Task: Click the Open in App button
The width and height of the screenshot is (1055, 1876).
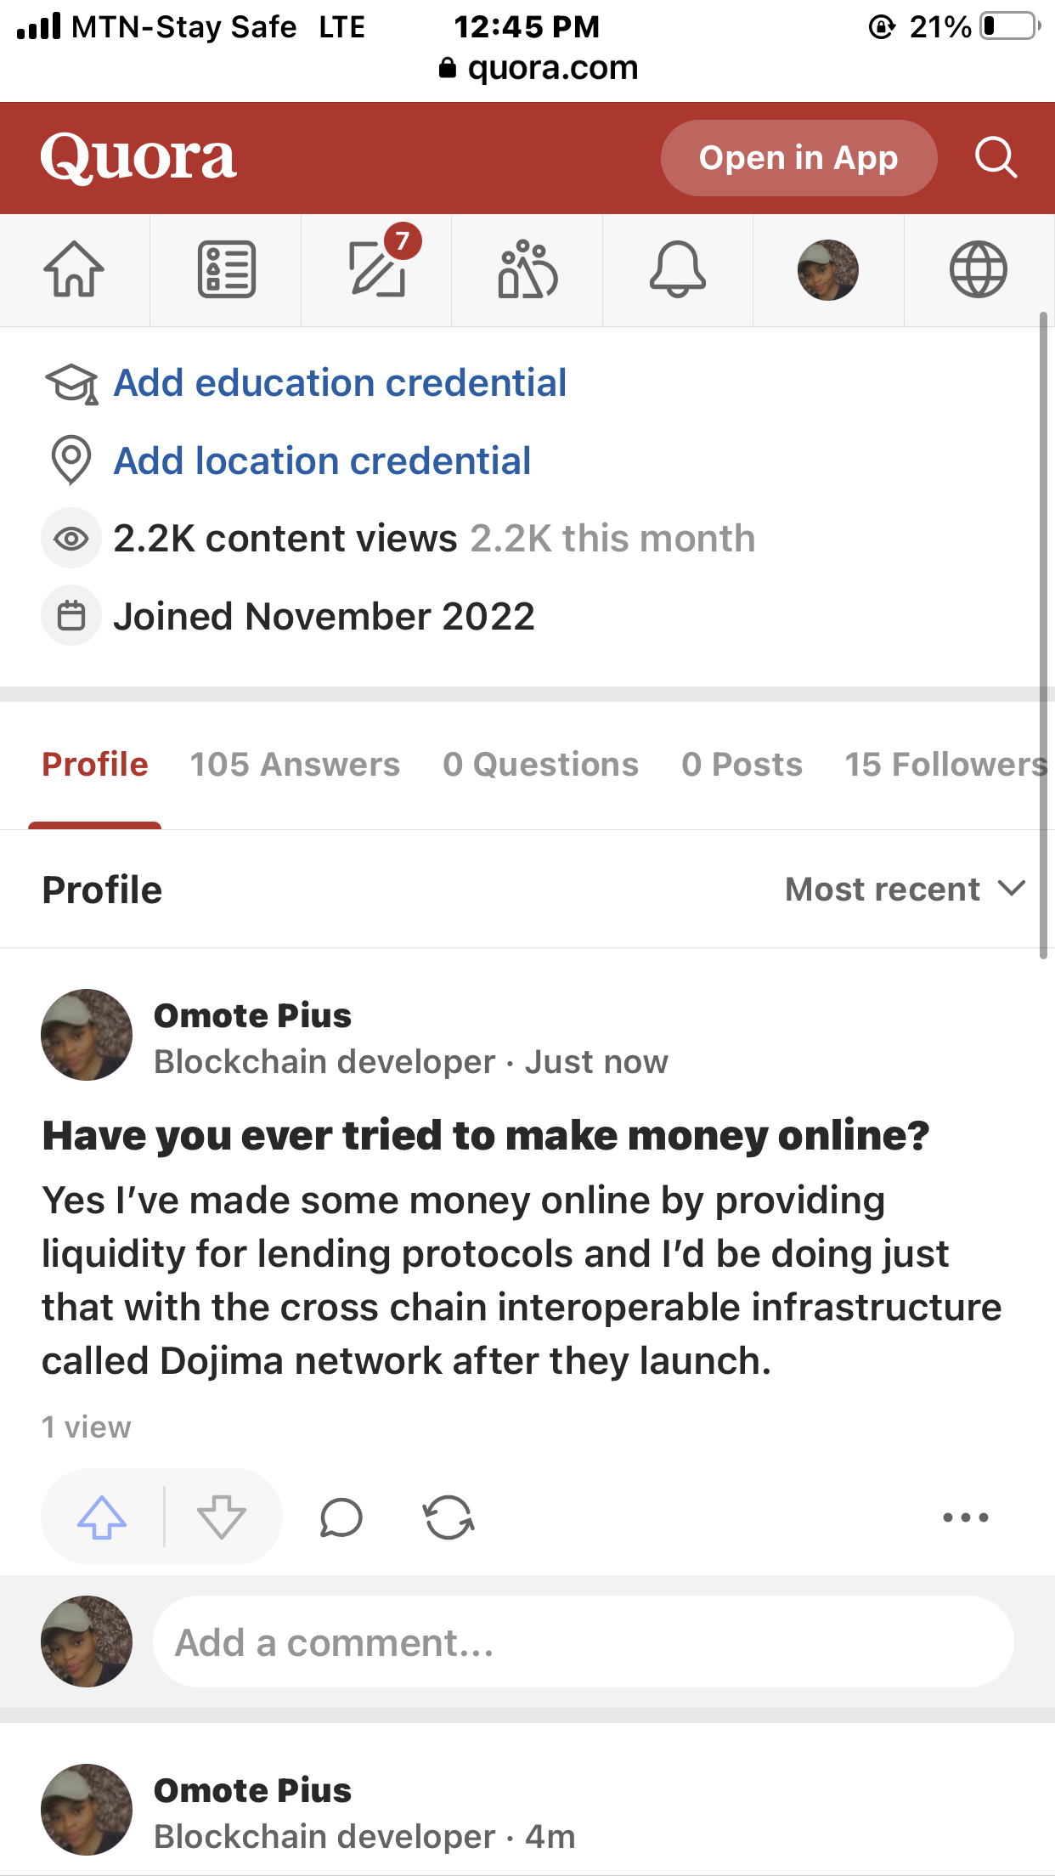Action: coord(798,158)
